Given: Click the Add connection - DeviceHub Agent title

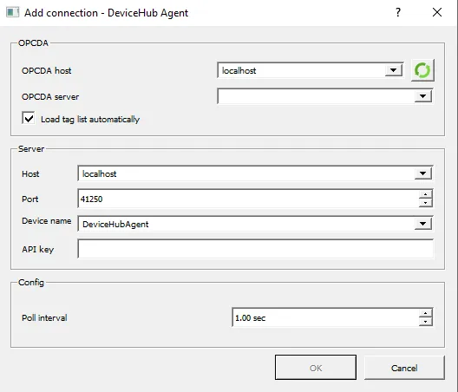Looking at the screenshot, I should 107,13.
